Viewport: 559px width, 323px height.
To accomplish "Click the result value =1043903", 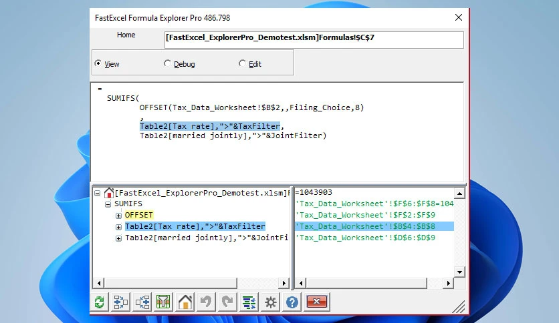I will (314, 192).
